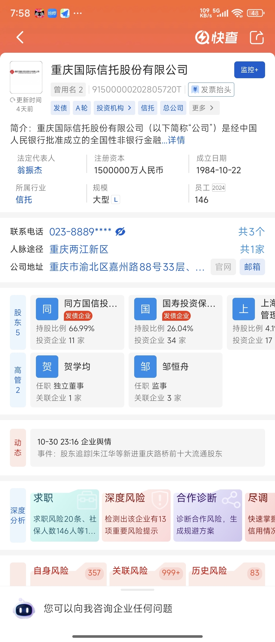The image size is (275, 642).
Task: Open the 快查 quick search icon
Action: [x=216, y=37]
